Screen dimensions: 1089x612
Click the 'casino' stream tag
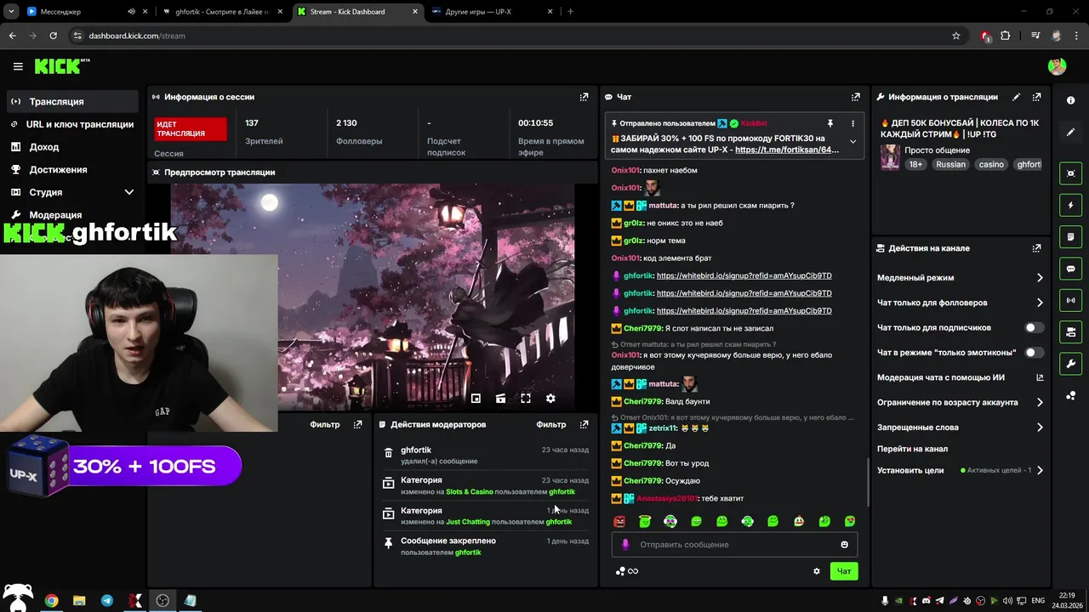click(x=990, y=164)
